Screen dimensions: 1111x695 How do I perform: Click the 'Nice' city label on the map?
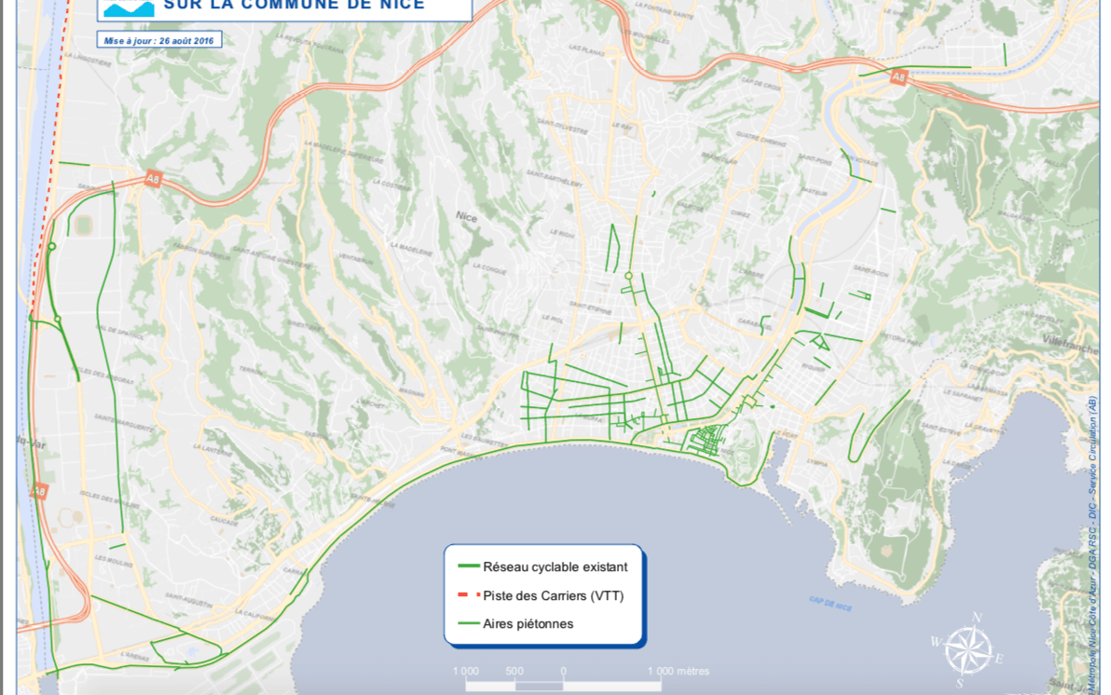click(x=465, y=215)
